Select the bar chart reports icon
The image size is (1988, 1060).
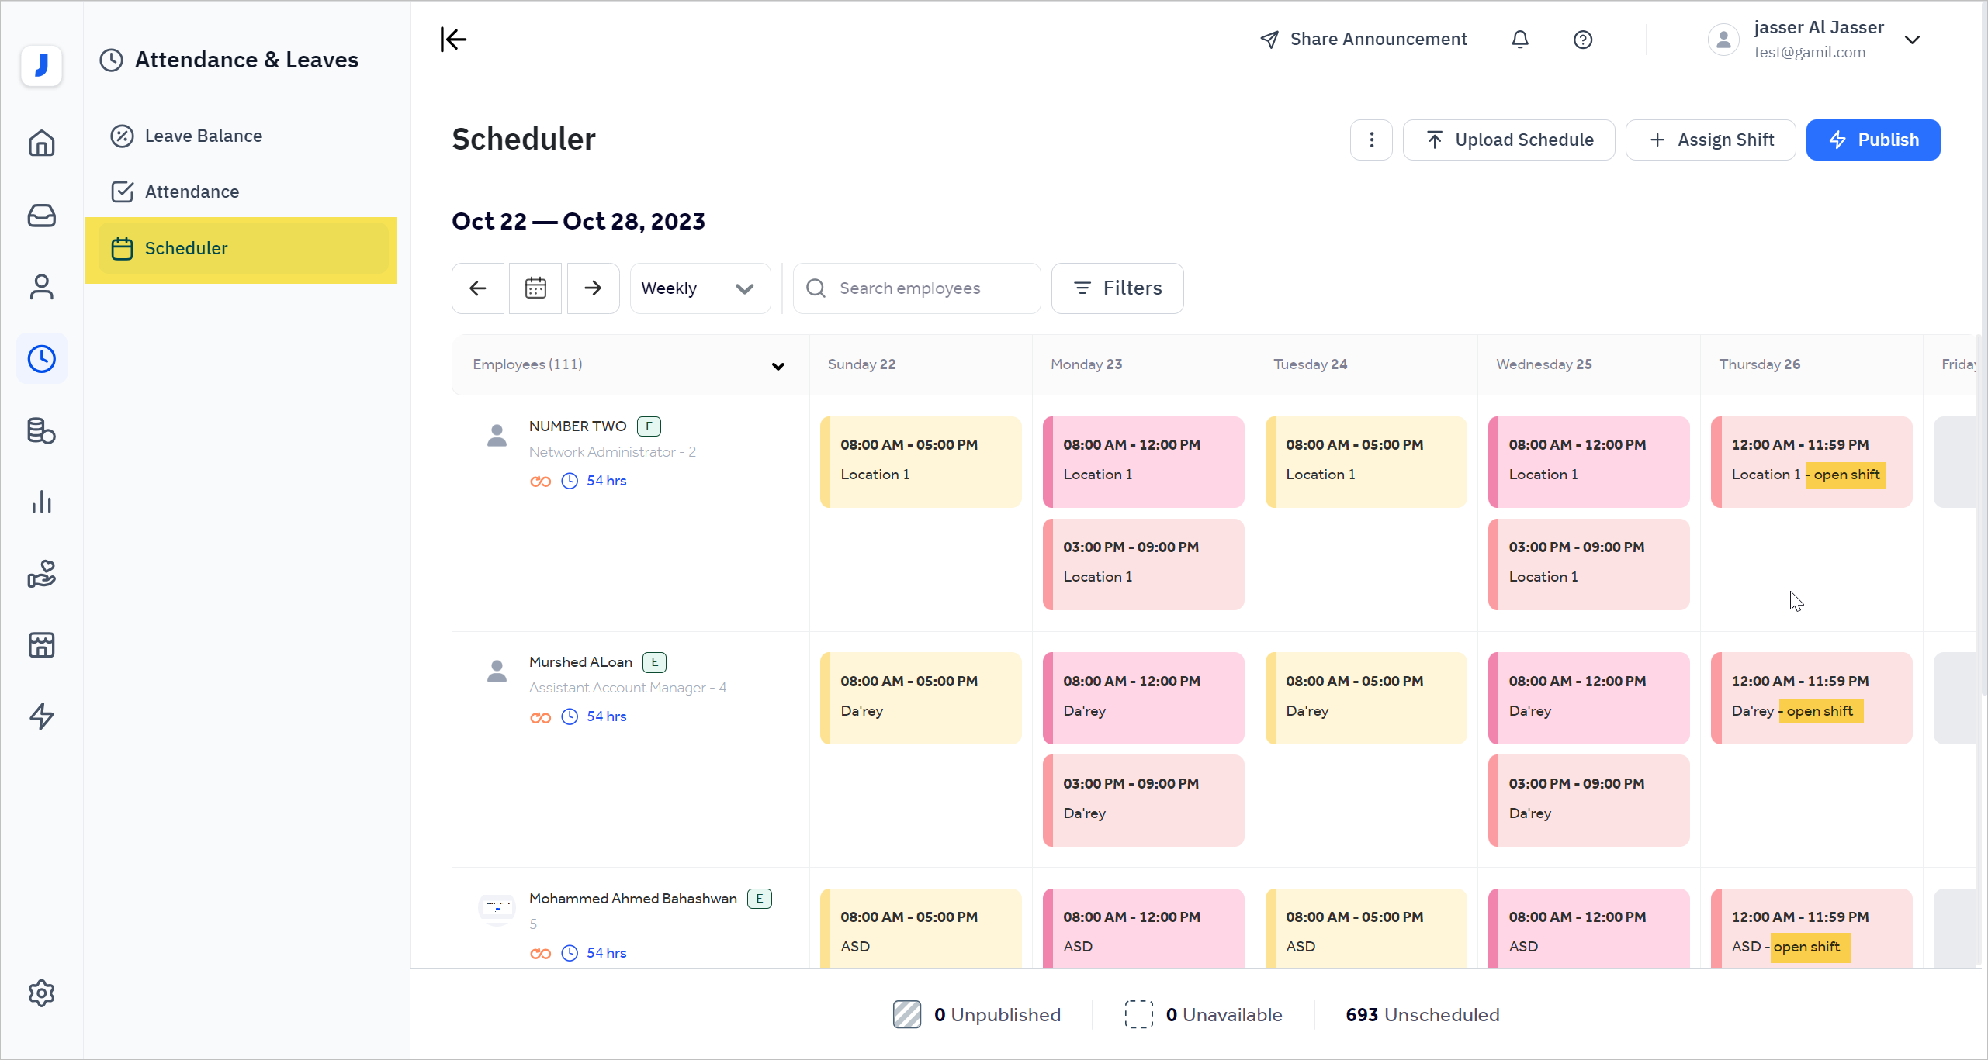(42, 502)
